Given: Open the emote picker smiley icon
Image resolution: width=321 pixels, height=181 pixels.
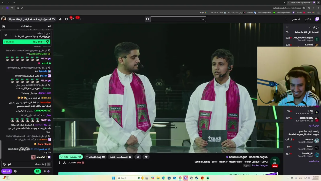Looking at the screenshot, I should pos(4,164).
